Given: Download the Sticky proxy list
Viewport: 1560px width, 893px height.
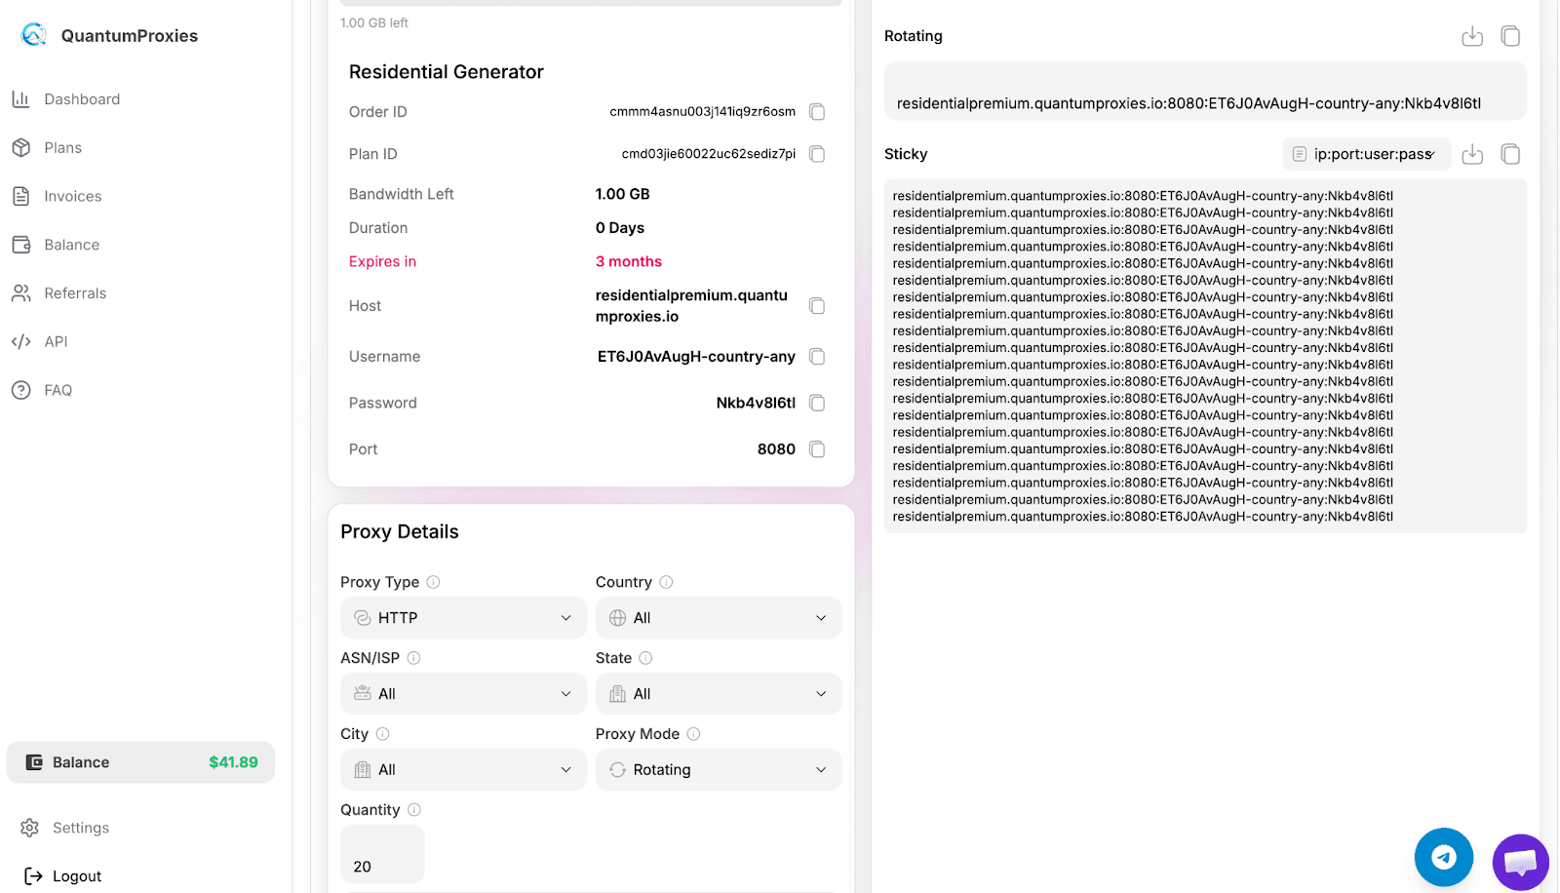Looking at the screenshot, I should [x=1472, y=154].
